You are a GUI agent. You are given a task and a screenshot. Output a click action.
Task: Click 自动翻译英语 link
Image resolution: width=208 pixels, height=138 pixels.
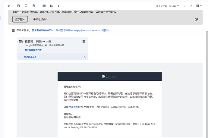30,57
